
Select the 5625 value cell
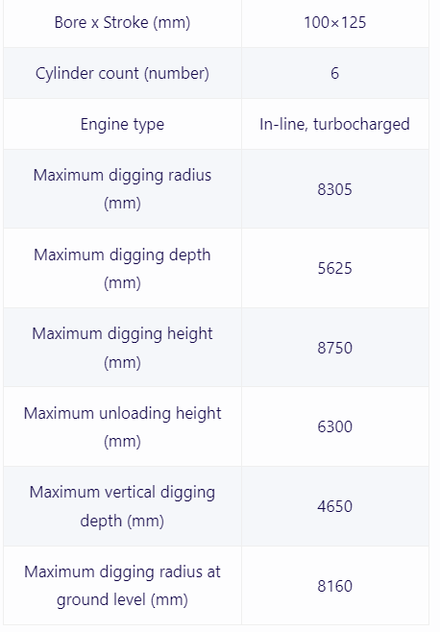[x=334, y=268]
